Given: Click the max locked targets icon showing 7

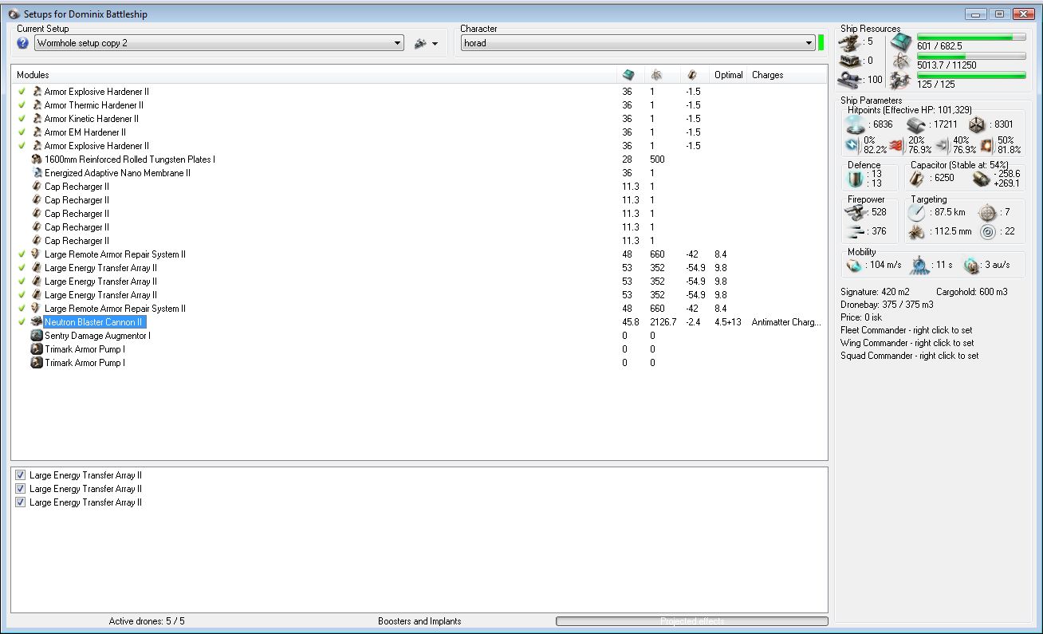Looking at the screenshot, I should click(x=988, y=212).
